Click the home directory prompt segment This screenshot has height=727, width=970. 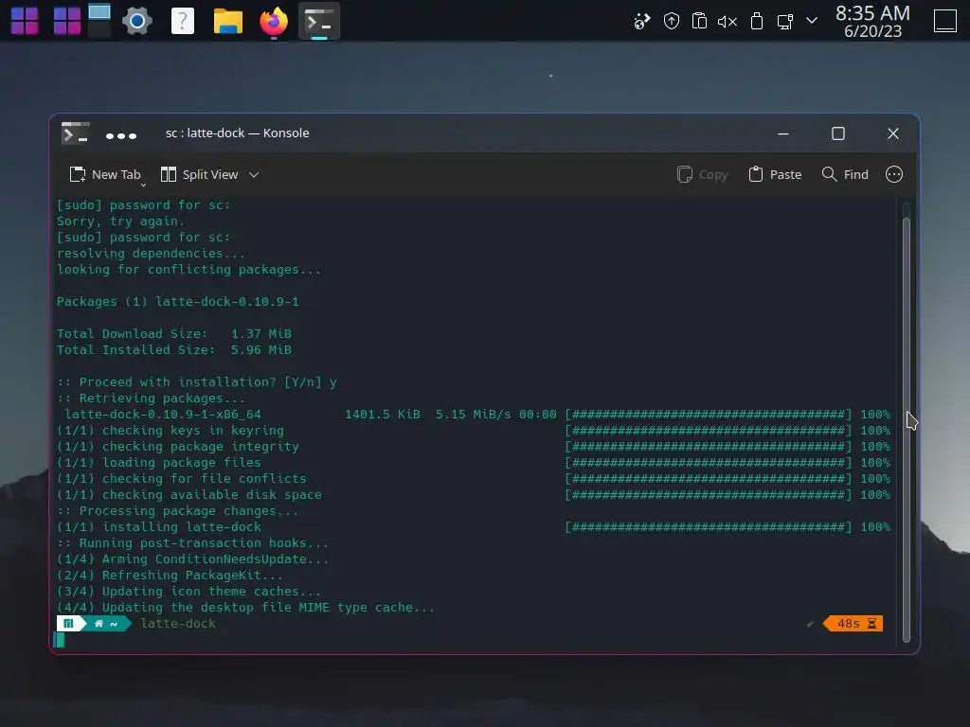[x=106, y=623]
